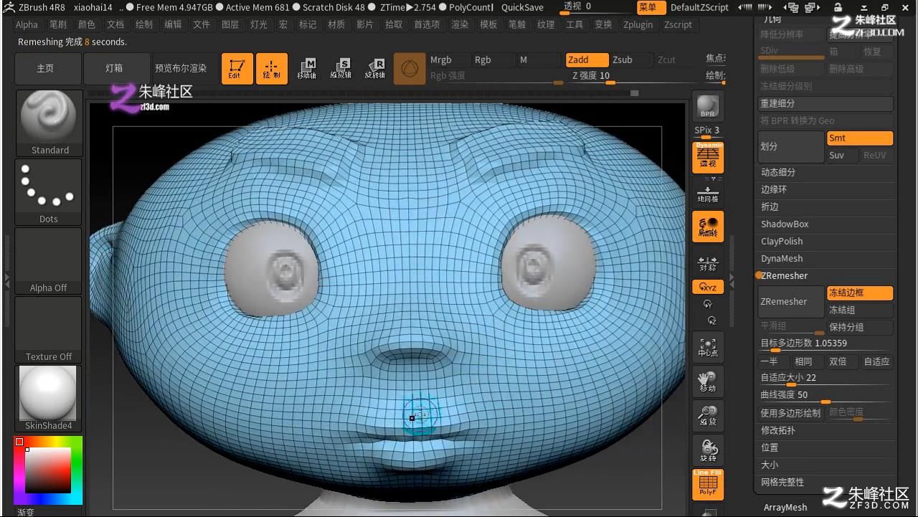
Task: Click the 一半 half button
Action: (x=772, y=362)
